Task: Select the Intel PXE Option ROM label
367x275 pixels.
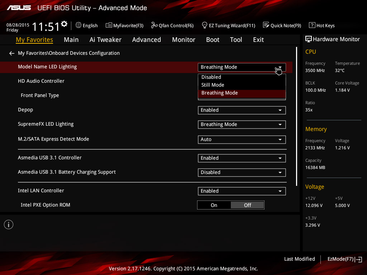Action: coord(46,205)
